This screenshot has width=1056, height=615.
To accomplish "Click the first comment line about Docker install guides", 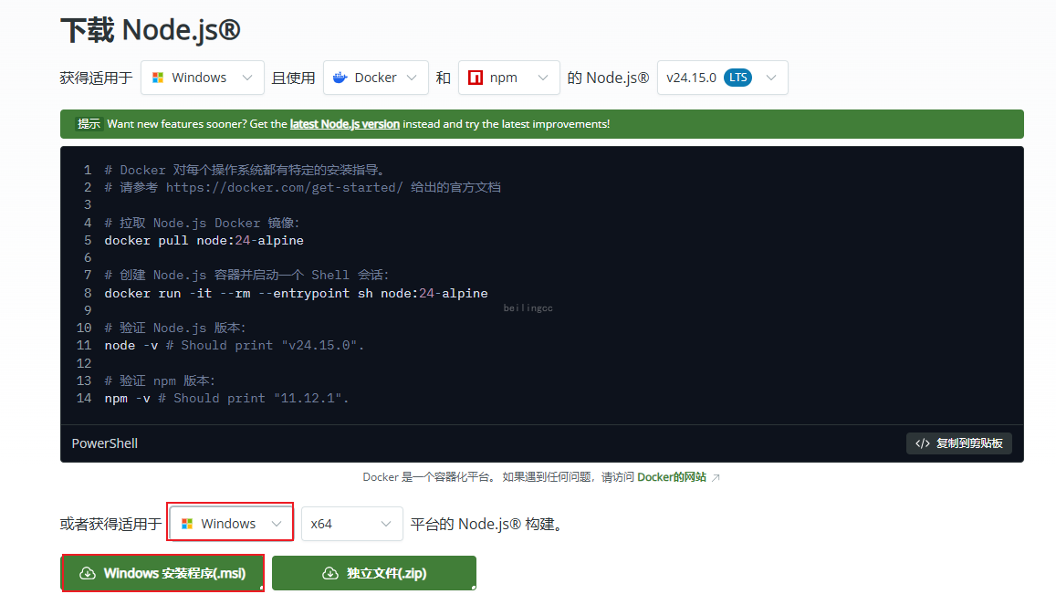I will point(246,170).
